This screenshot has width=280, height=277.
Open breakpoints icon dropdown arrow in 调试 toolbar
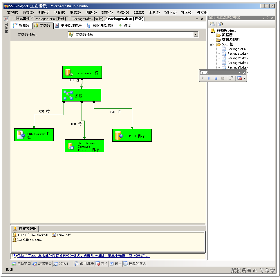[245, 78]
